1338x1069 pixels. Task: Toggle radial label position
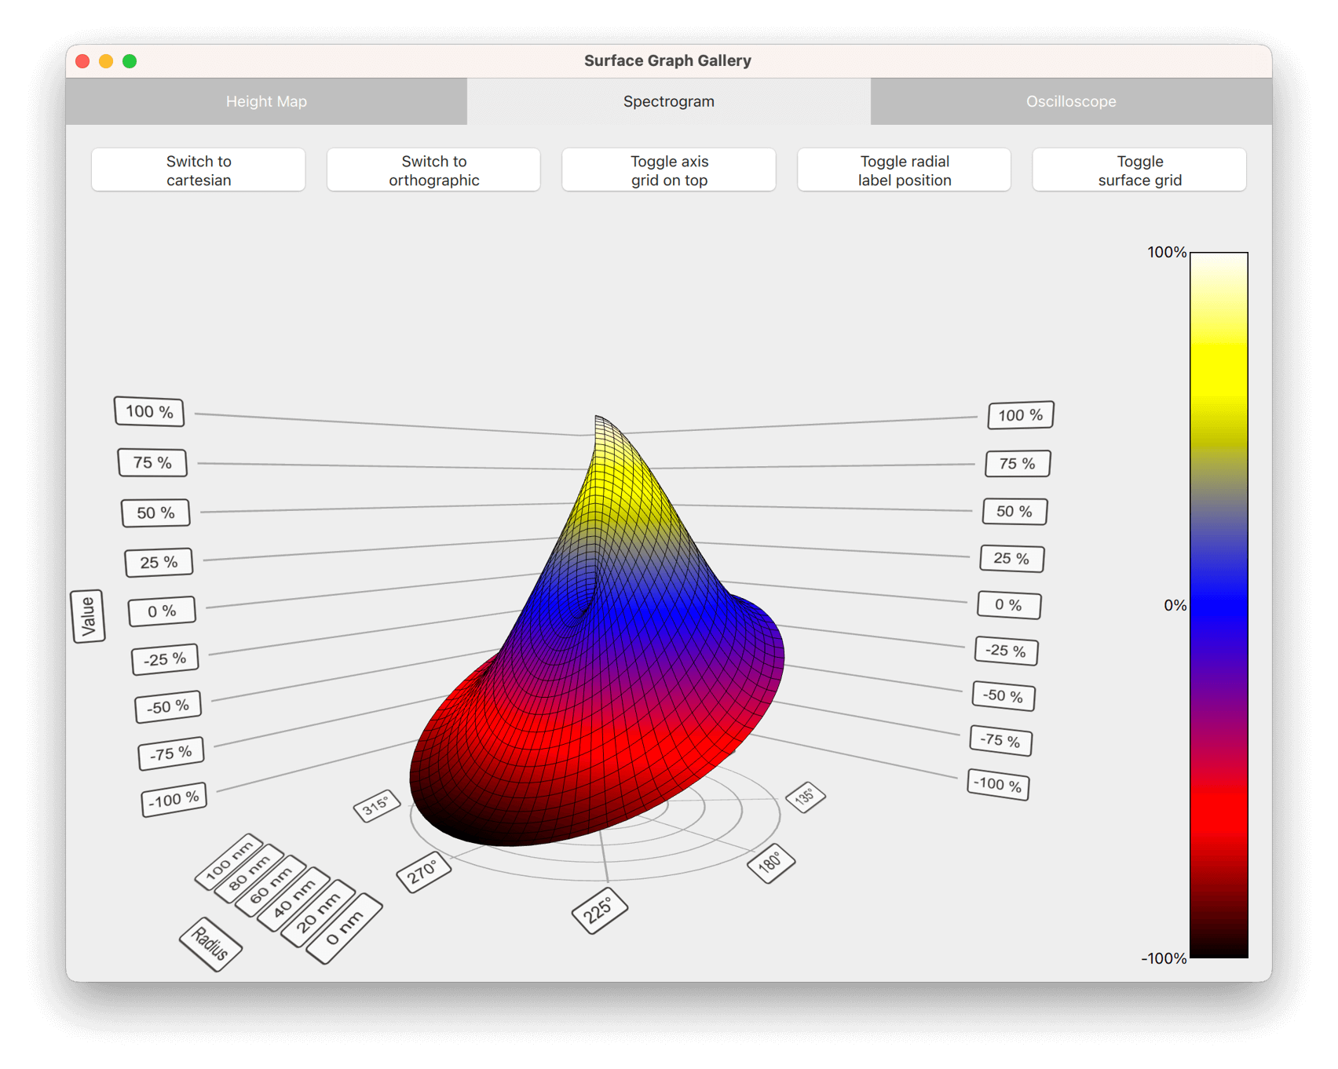[904, 170]
